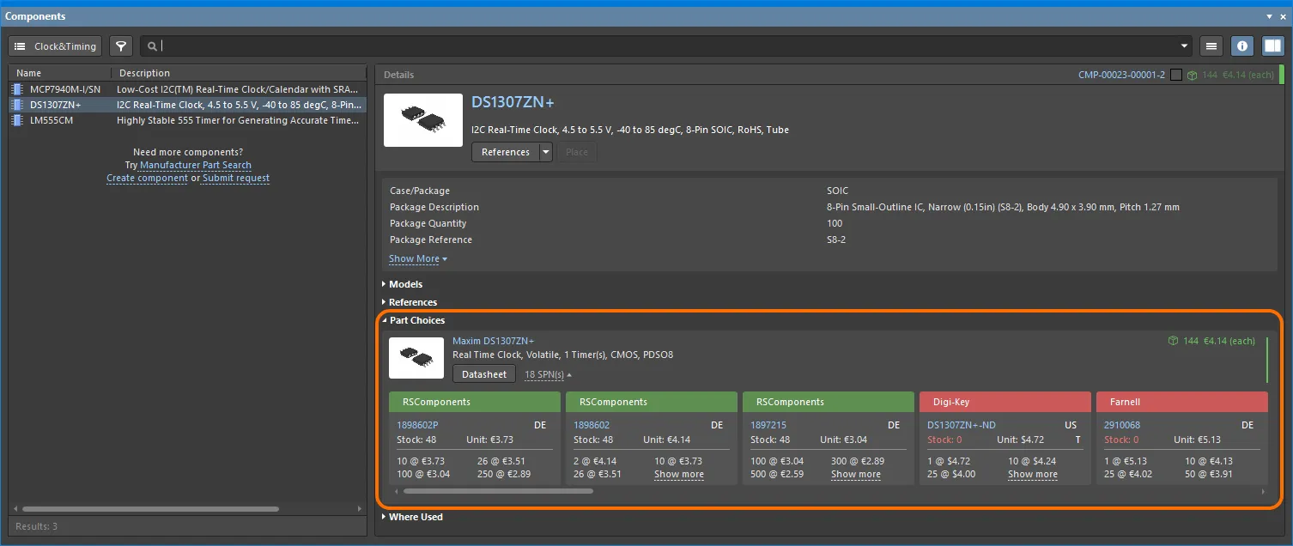Screen dimensions: 1293x546
Task: Select the LM555CM component row
Action: click(187, 120)
